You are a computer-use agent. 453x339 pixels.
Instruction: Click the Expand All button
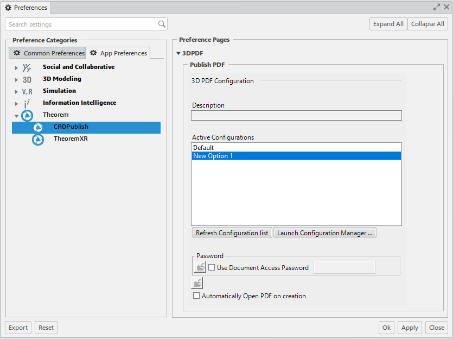click(388, 24)
